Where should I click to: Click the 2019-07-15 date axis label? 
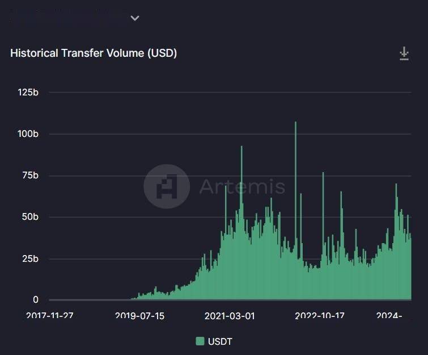click(x=140, y=316)
